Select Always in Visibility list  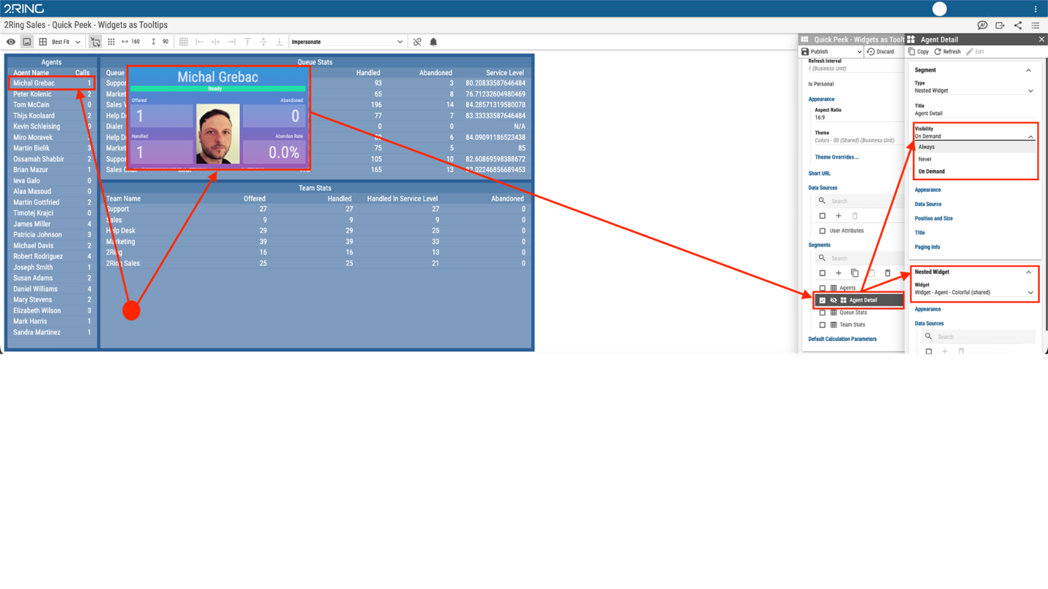click(976, 147)
